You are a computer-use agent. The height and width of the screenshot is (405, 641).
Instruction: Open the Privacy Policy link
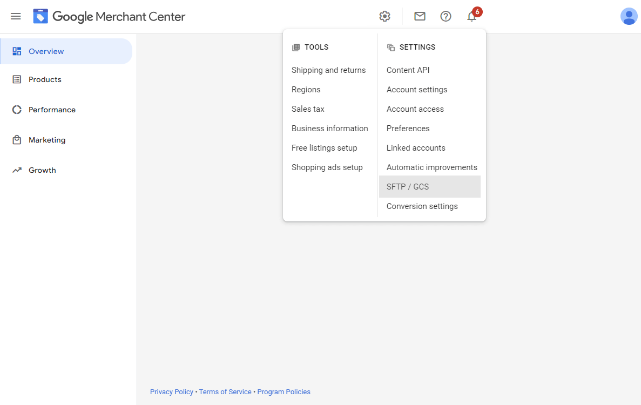point(171,391)
